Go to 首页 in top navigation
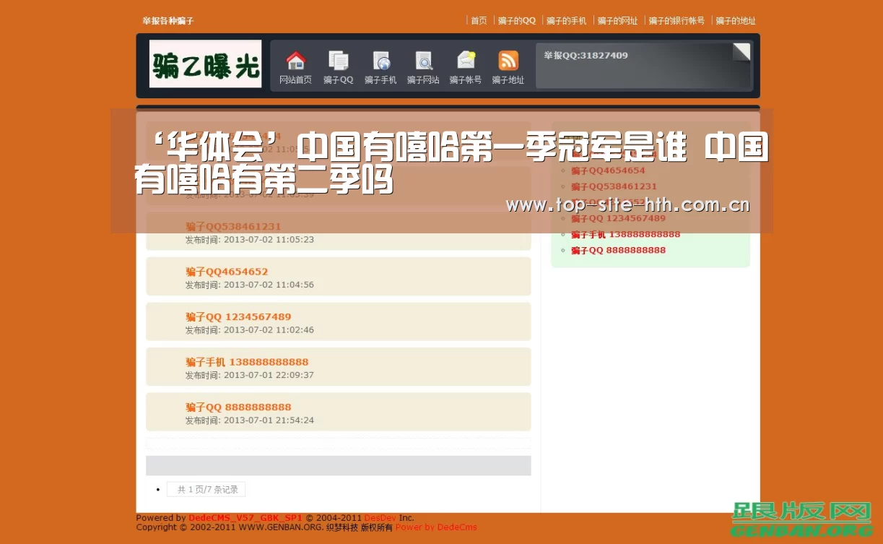Screen dimensions: 883x544 tap(479, 21)
